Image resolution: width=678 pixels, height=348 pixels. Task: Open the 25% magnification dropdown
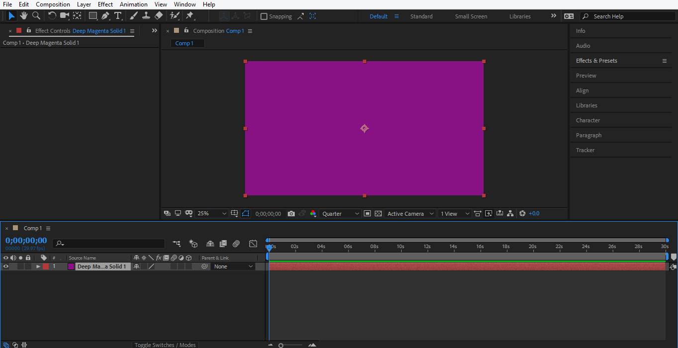(212, 214)
